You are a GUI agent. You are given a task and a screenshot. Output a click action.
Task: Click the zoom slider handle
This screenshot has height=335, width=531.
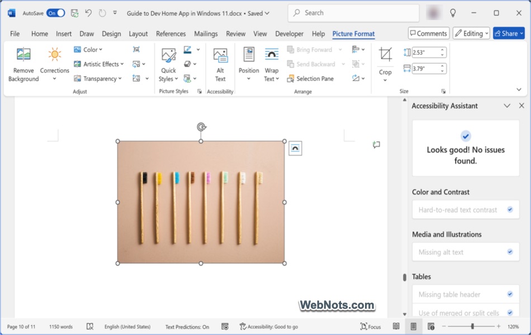pos(472,327)
